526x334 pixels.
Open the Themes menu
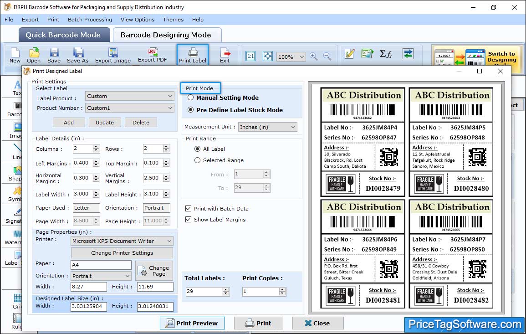tap(173, 20)
